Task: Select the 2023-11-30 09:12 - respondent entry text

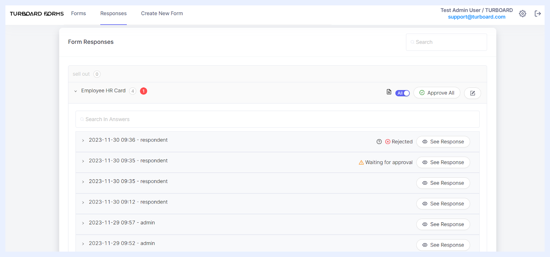Action: 128,202
